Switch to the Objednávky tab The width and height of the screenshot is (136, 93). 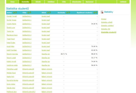click(x=77, y=2)
